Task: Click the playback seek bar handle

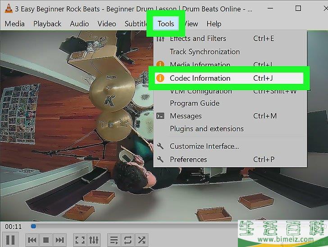Action: pos(33,226)
